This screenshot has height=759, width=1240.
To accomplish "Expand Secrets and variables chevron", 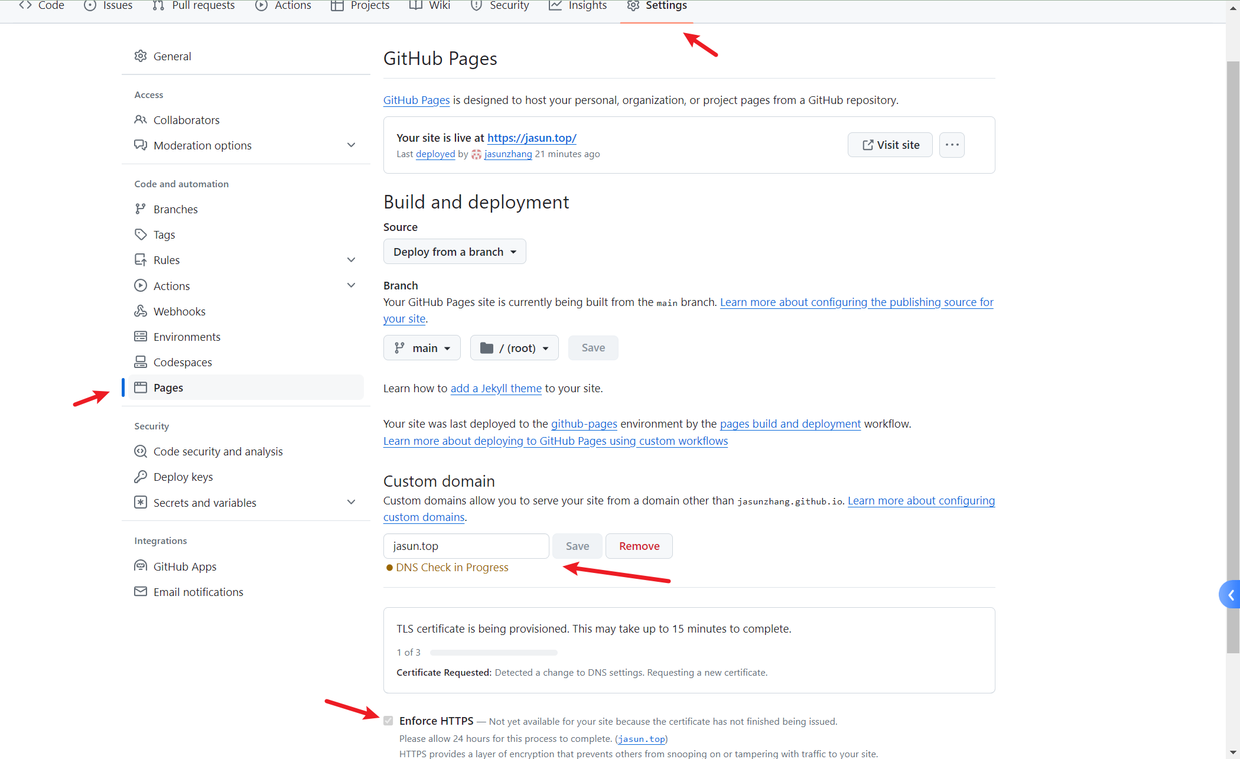I will point(351,503).
